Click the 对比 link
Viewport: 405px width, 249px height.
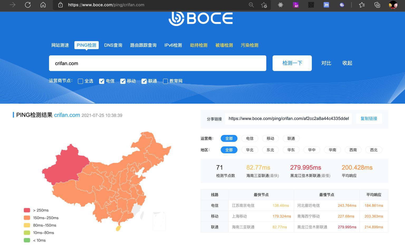pos(326,63)
